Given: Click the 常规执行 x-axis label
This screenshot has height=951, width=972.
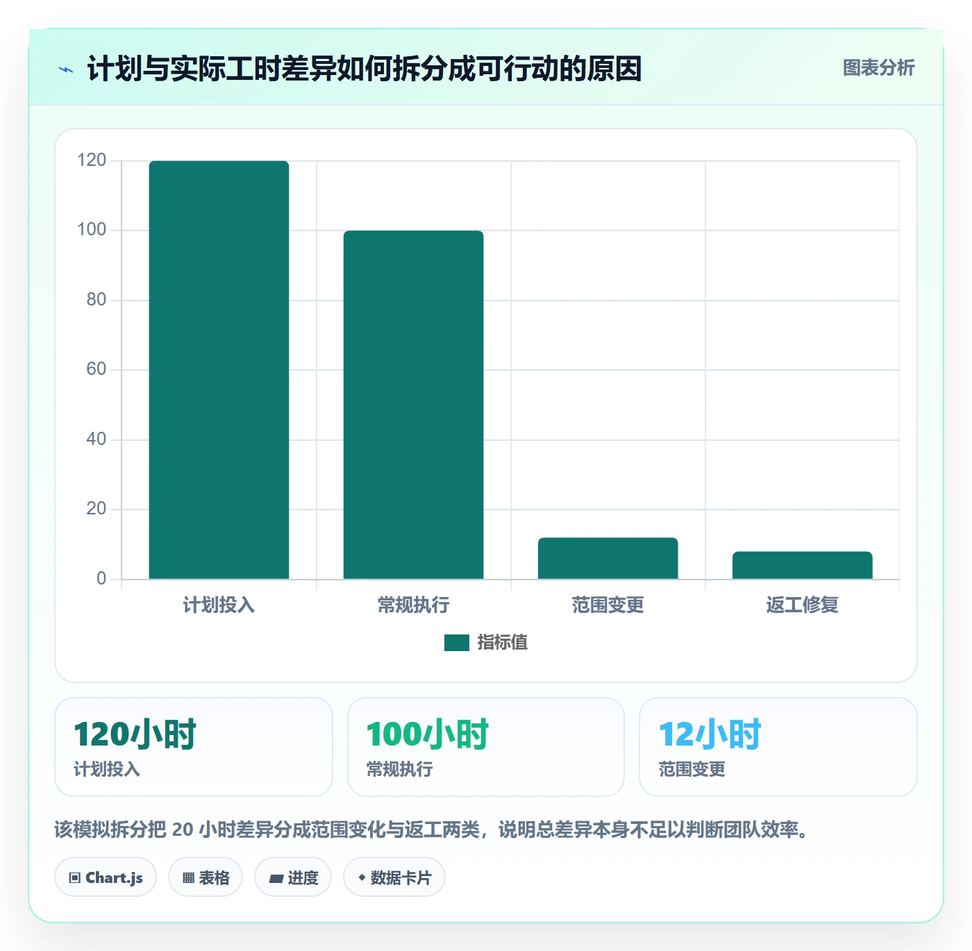Looking at the screenshot, I should pyautogui.click(x=413, y=605).
